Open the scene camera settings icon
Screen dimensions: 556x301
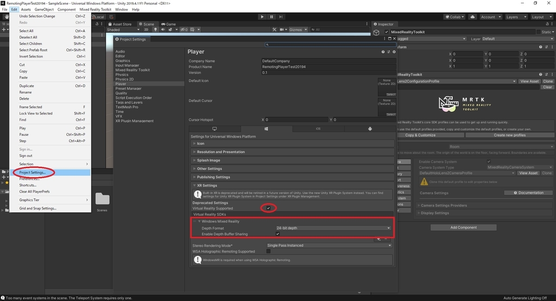click(x=282, y=30)
